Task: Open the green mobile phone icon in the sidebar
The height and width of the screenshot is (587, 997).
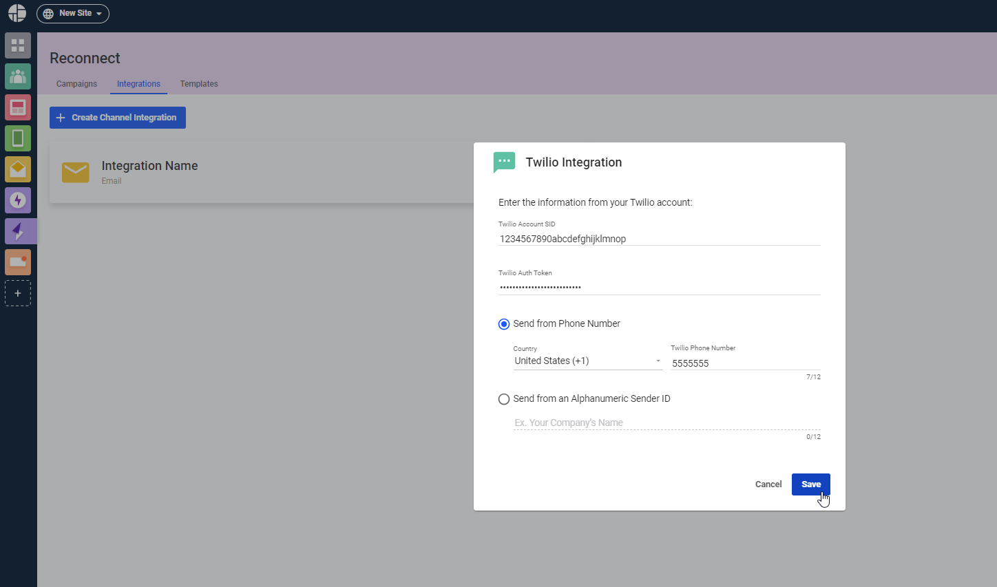Action: click(18, 138)
